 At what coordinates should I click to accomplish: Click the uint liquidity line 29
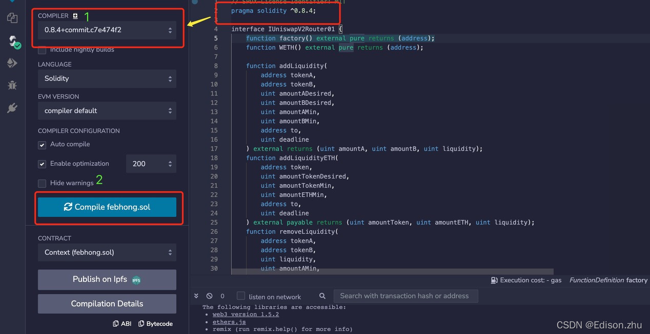(x=288, y=259)
